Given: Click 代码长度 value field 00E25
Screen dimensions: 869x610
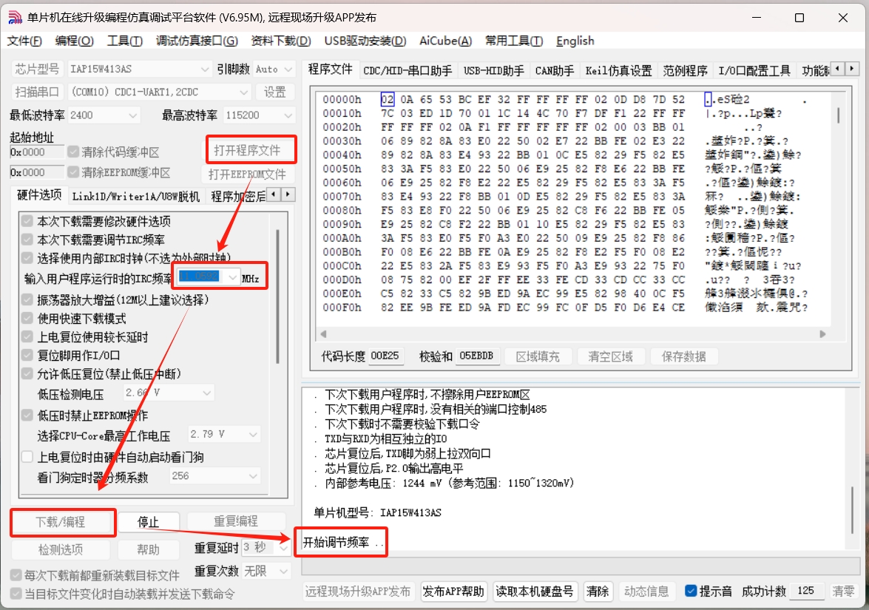Looking at the screenshot, I should point(385,356).
